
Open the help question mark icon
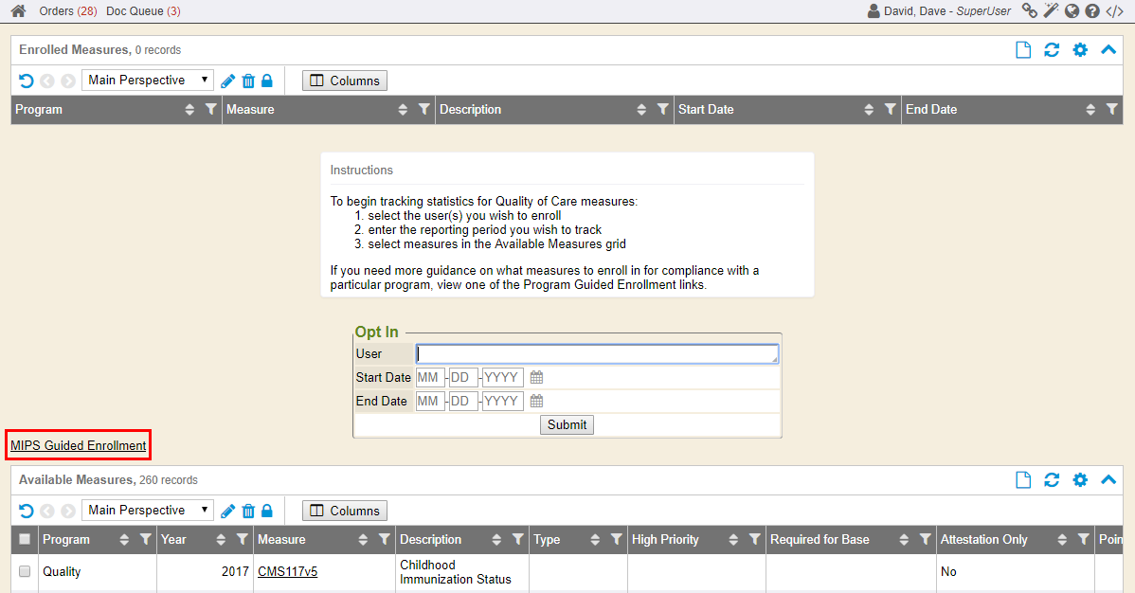[1092, 11]
